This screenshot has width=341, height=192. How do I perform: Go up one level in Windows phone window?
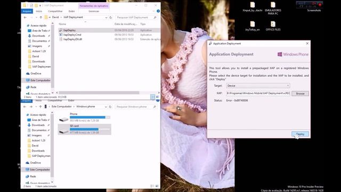(40, 107)
